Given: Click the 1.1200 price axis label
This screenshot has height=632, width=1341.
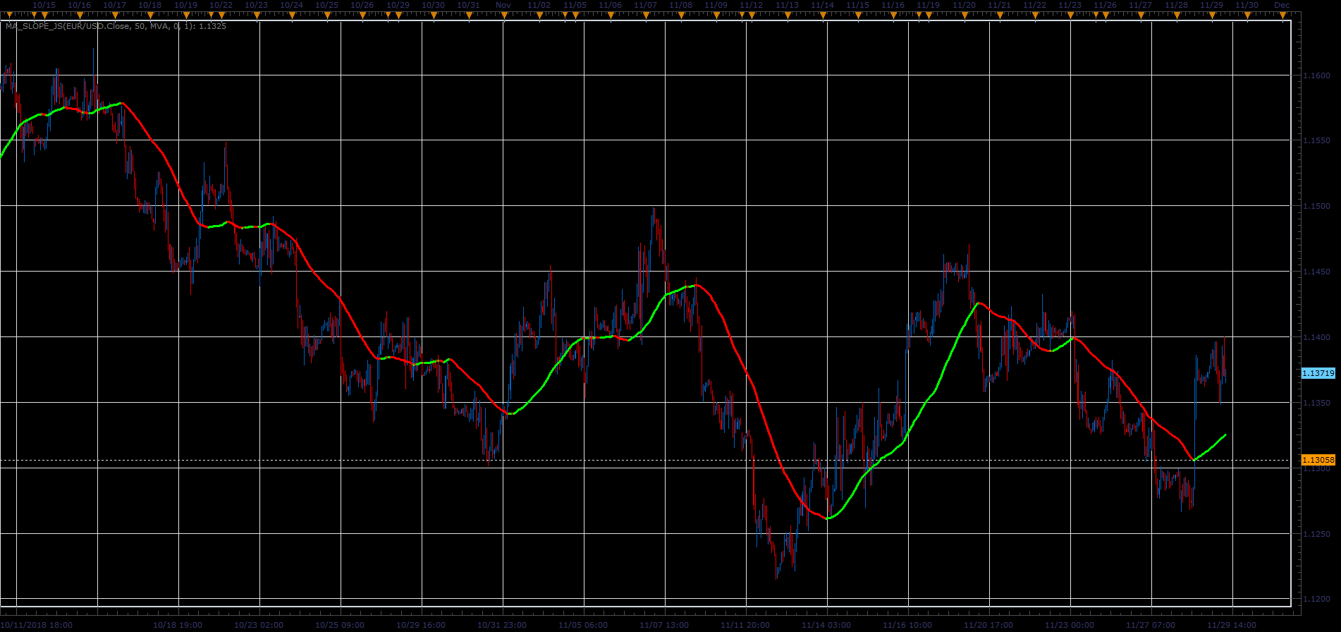Looking at the screenshot, I should pos(1316,599).
